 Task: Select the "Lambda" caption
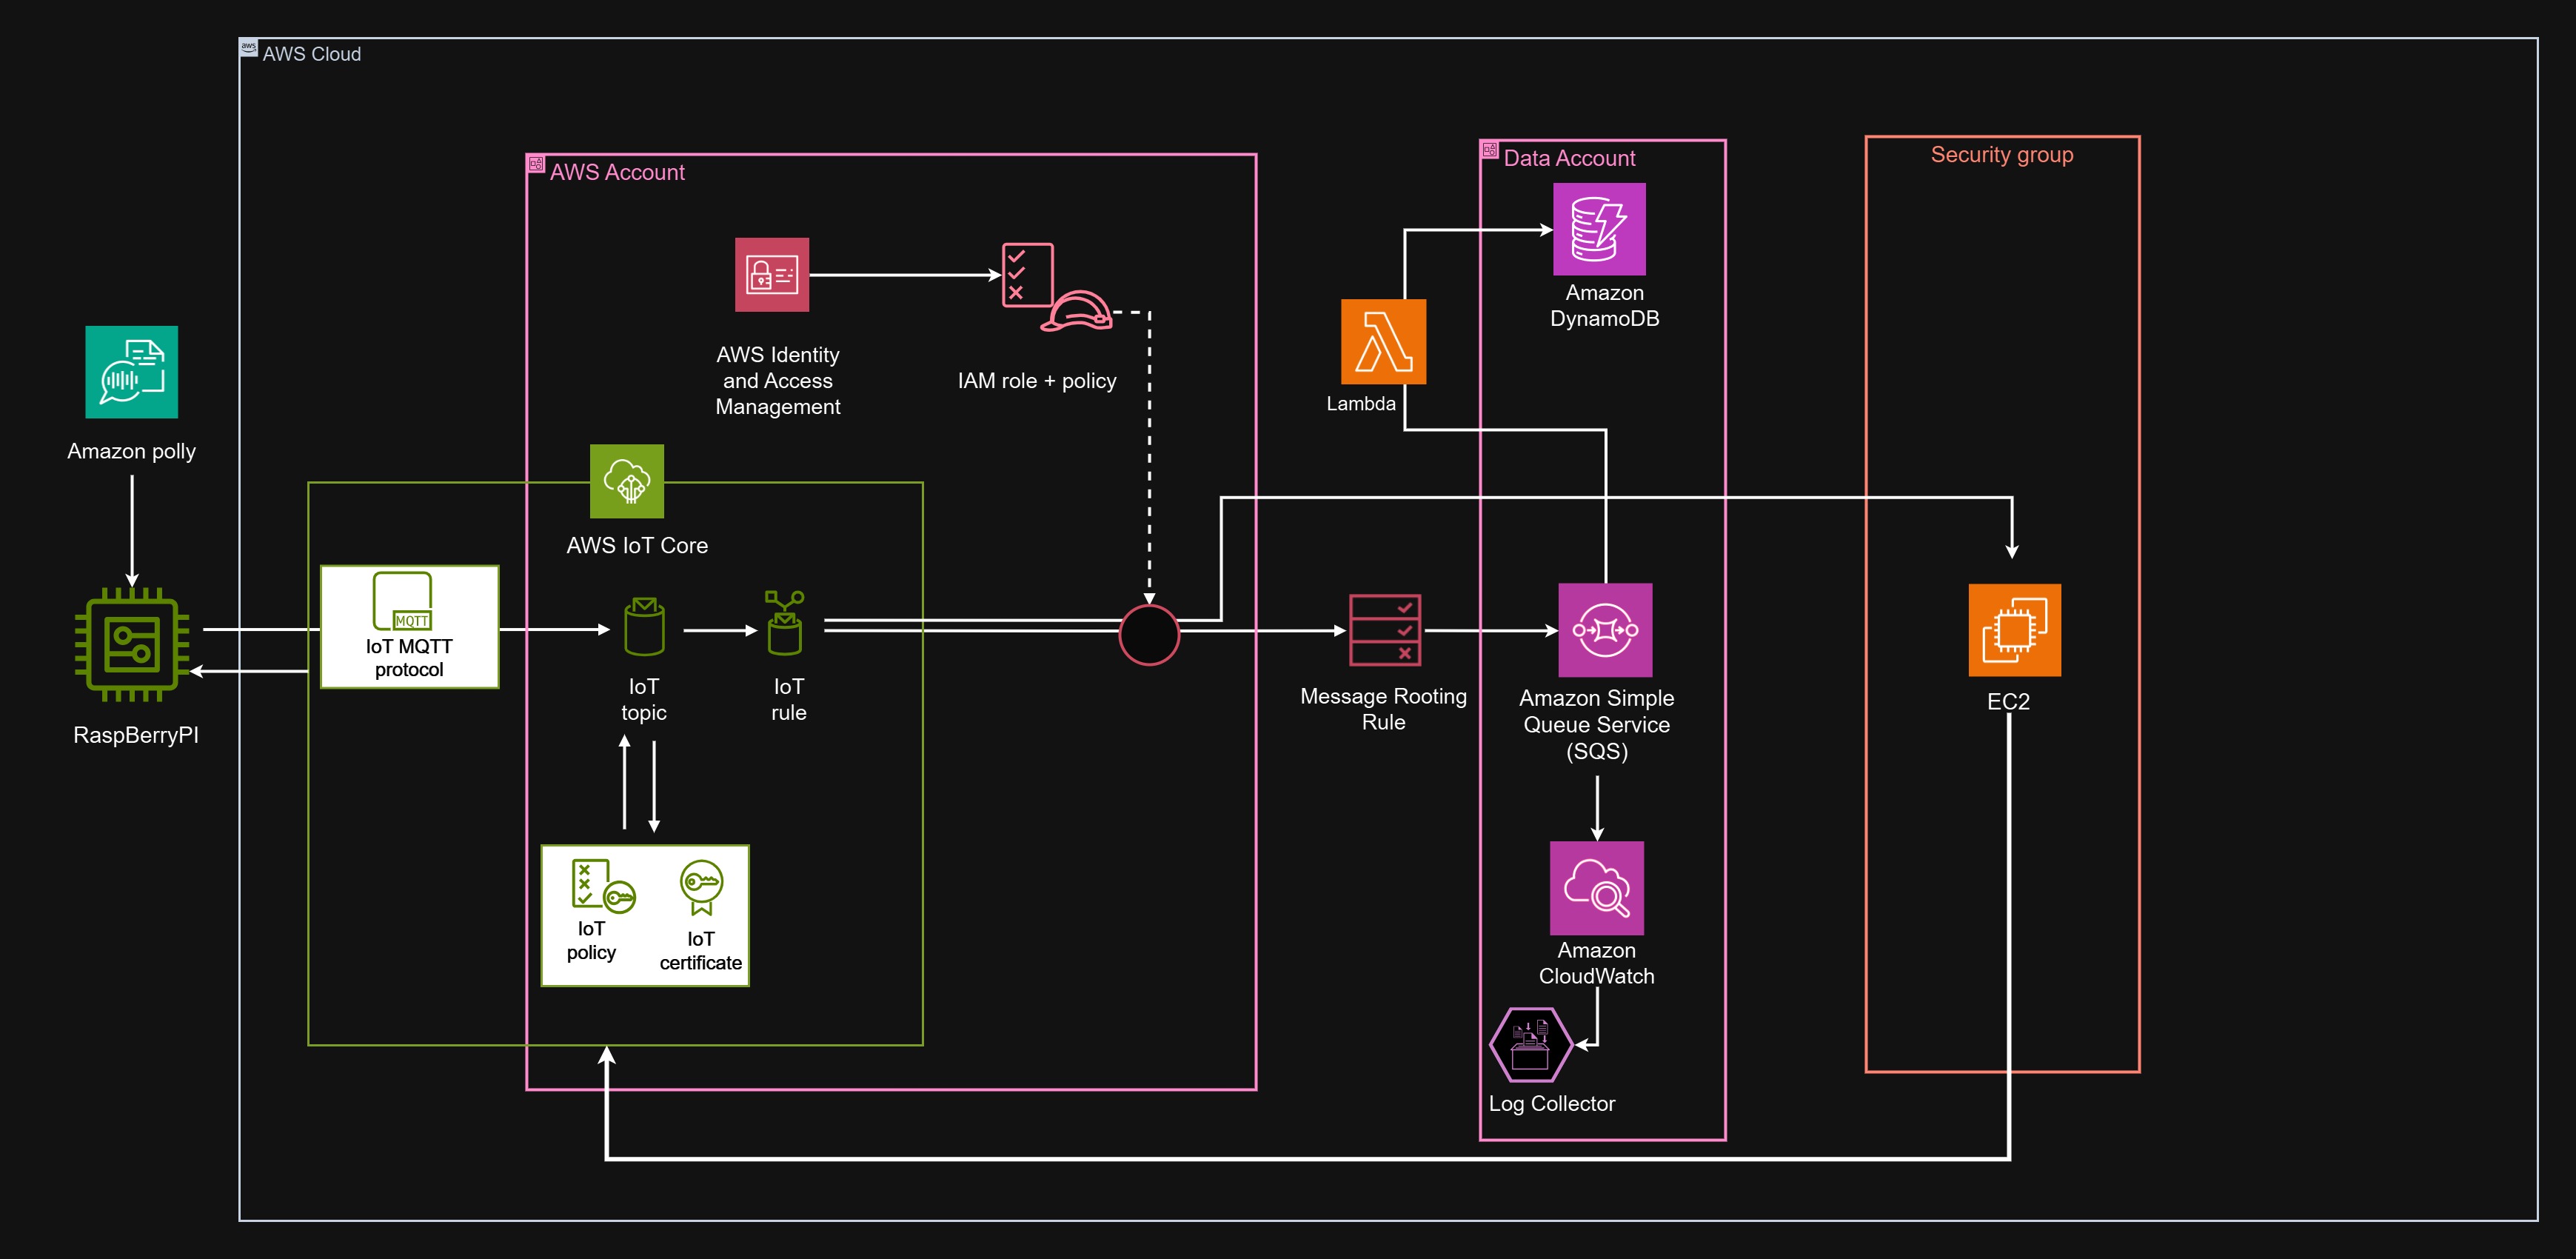click(1361, 404)
